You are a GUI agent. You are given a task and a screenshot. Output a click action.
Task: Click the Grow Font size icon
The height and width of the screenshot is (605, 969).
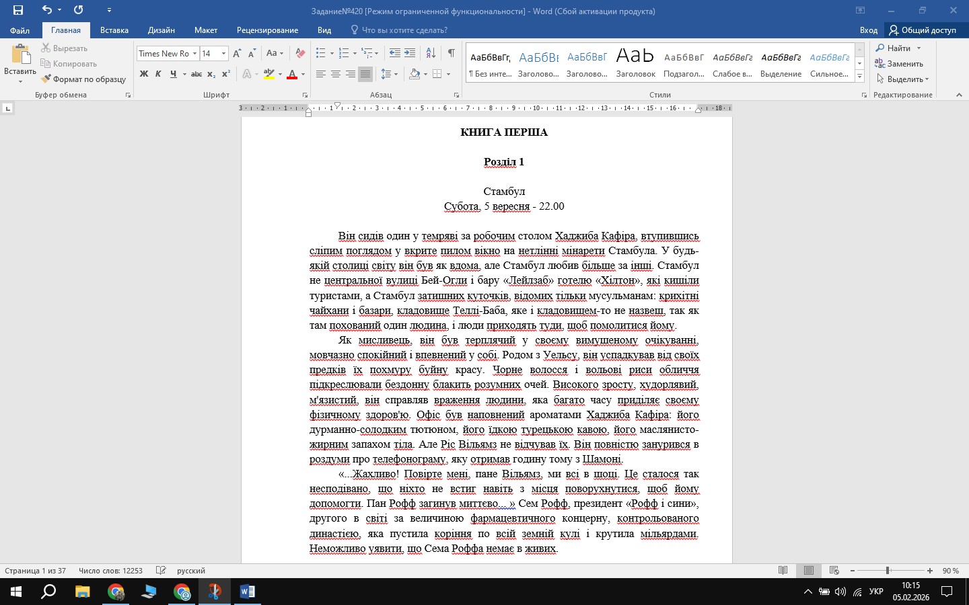tap(237, 53)
